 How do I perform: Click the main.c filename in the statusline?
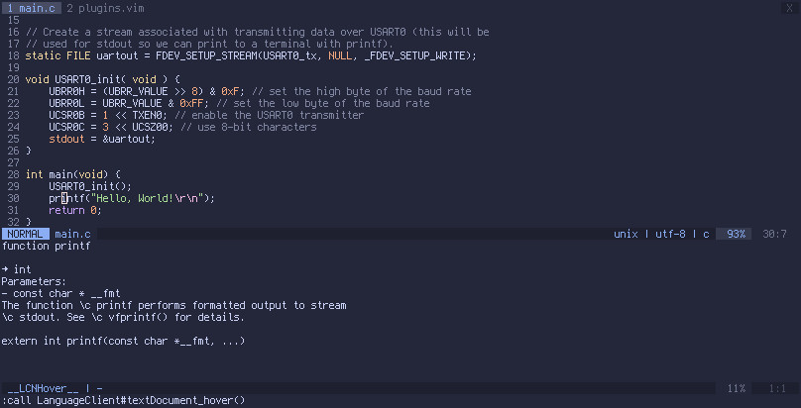[72, 234]
